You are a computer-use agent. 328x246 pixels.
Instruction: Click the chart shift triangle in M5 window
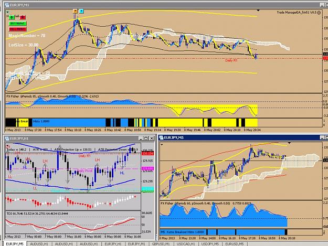[289, 143]
